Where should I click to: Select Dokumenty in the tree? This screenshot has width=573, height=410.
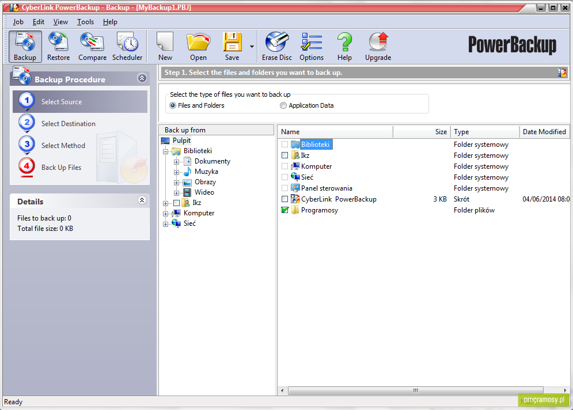tap(212, 161)
